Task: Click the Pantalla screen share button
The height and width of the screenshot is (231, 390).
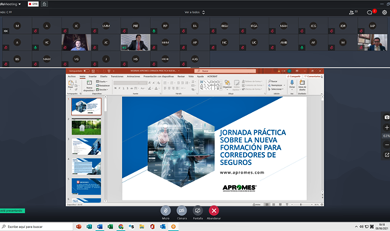Action: 198,211
